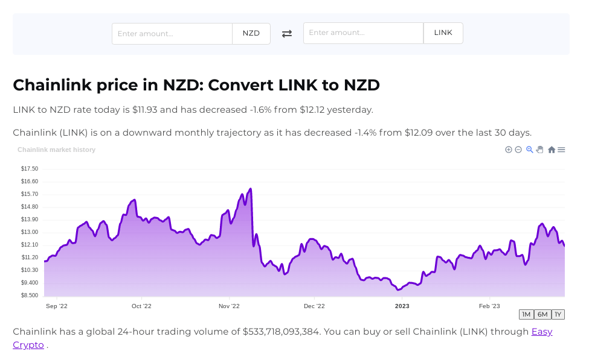This screenshot has height=363, width=589.
Task: Click the zoom out icon on the chart
Action: (518, 150)
